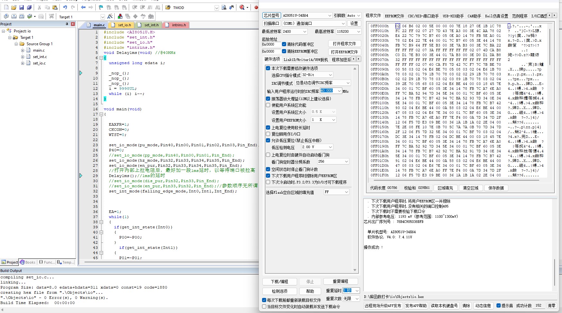Comment the selection icon
The image size is (562, 313).
click(x=150, y=7)
